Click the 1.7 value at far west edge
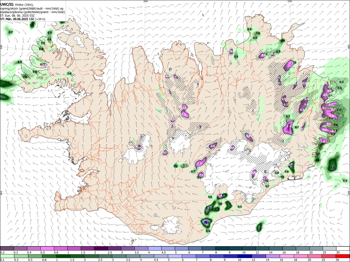The width and height of the screenshot is (350, 262). (x=7, y=83)
